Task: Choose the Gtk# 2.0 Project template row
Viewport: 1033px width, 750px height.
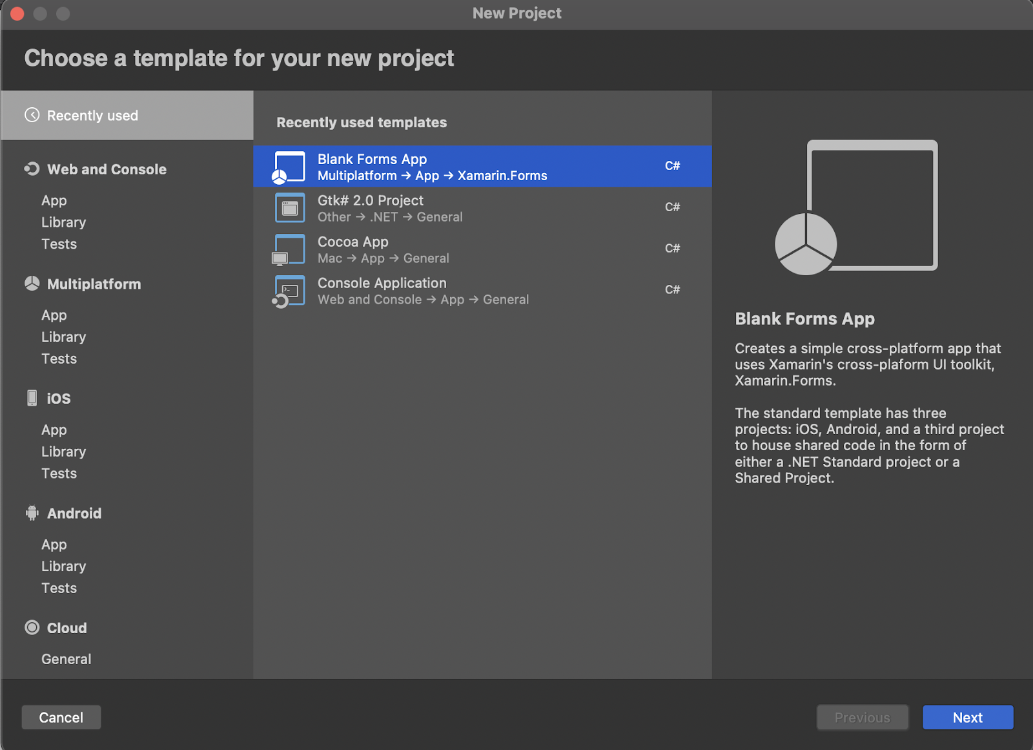Action: click(482, 208)
